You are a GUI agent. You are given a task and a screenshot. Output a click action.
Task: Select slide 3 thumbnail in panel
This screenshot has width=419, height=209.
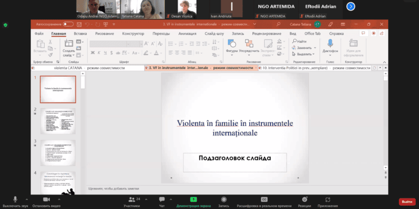pos(58,153)
